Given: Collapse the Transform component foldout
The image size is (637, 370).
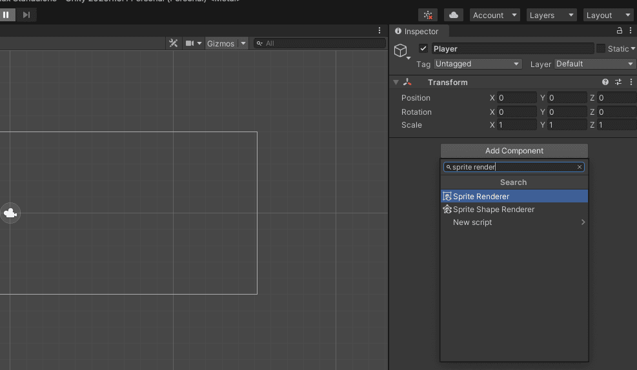Looking at the screenshot, I should tap(396, 82).
